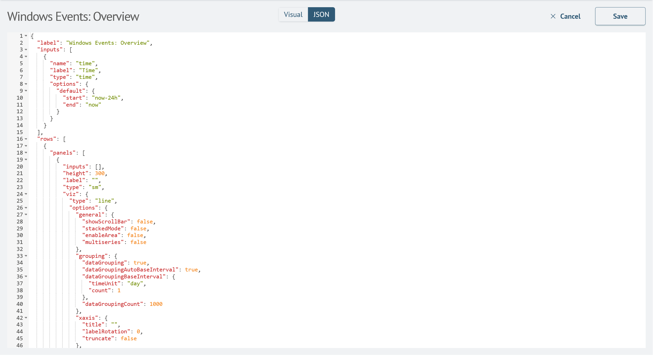
Task: Fold the viz "options" on line 26
Action: [x=26, y=208]
